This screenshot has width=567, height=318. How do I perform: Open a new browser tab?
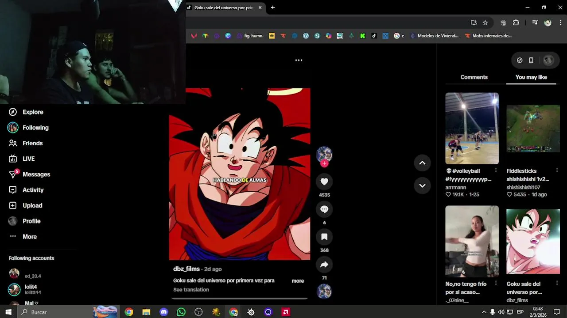point(273,8)
